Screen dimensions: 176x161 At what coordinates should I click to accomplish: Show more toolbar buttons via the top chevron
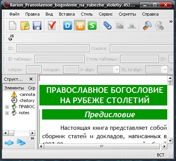tap(171, 21)
